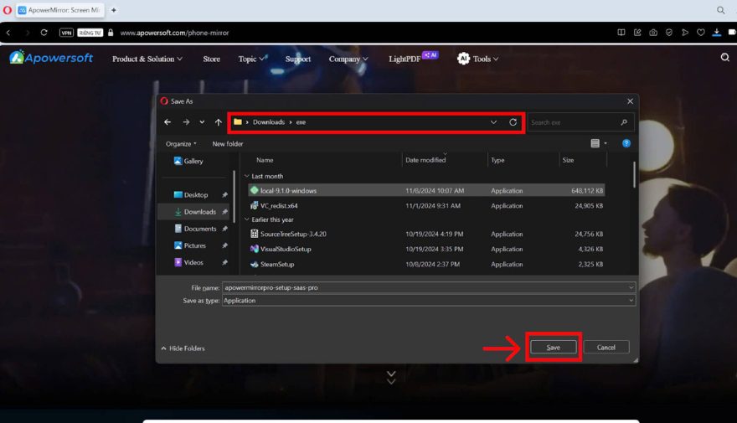Click the Save button

point(553,347)
